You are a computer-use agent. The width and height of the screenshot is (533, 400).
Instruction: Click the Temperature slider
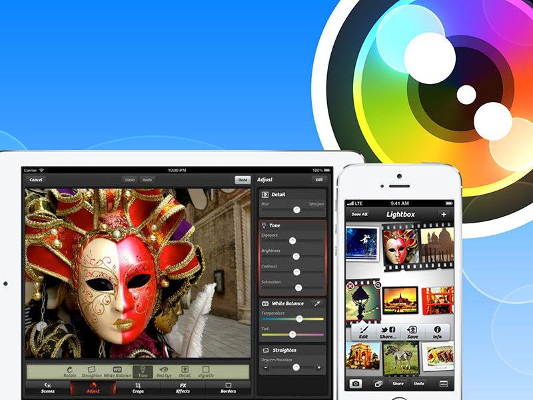click(x=292, y=319)
